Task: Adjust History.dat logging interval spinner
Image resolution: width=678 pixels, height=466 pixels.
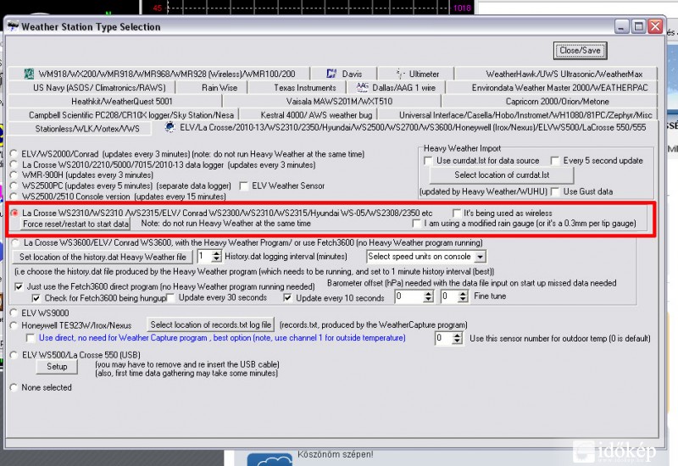Action: [x=215, y=256]
